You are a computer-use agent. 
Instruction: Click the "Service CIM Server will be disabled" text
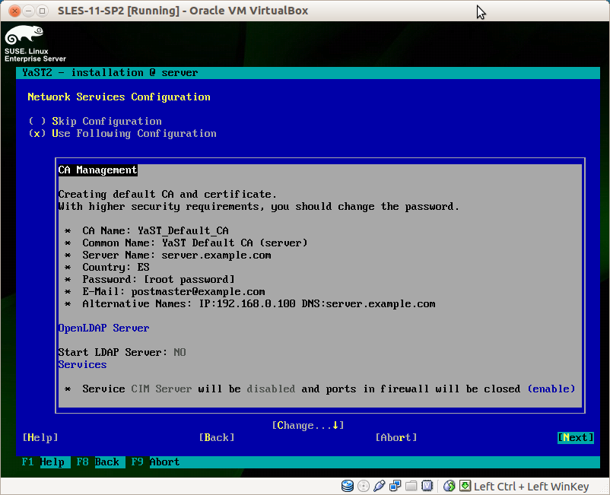189,389
